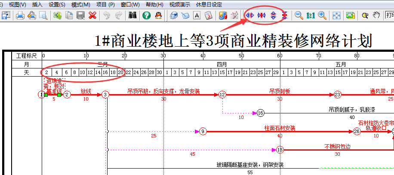Click the QQ penguin icon
The image size is (394, 175).
(158, 16)
